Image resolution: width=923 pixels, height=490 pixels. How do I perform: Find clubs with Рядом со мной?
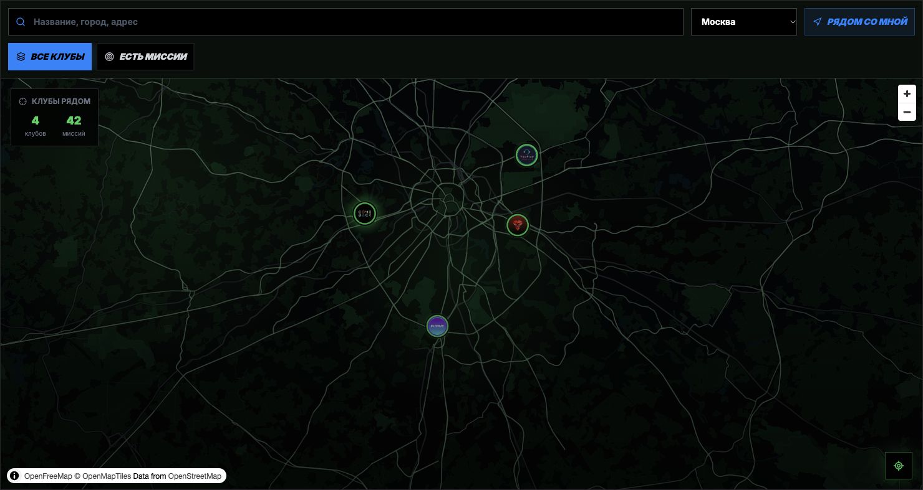tap(859, 22)
